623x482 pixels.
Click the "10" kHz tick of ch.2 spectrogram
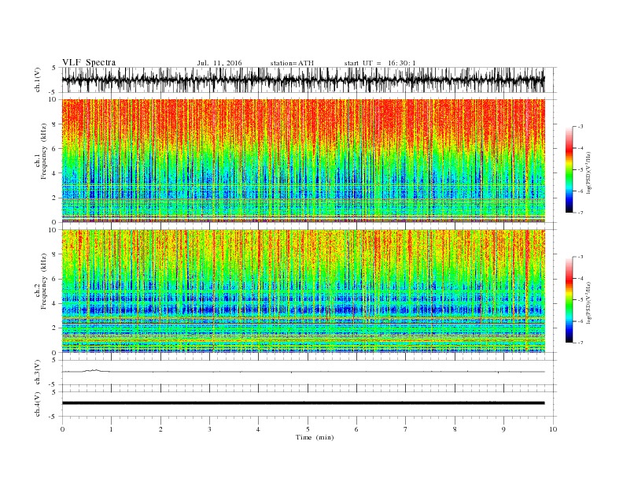tap(53, 230)
